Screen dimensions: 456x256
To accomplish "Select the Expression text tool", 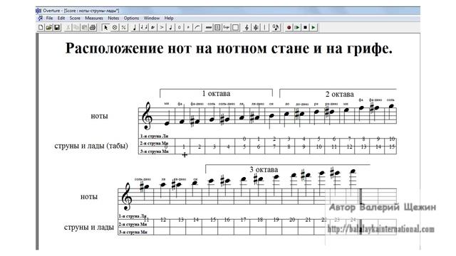I will [x=226, y=28].
